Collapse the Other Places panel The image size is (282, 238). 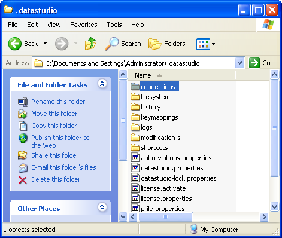(102, 208)
